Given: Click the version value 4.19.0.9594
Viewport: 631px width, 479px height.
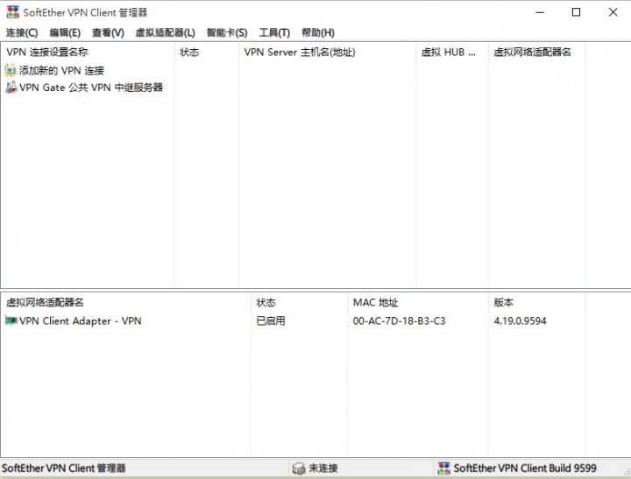Looking at the screenshot, I should [x=520, y=321].
